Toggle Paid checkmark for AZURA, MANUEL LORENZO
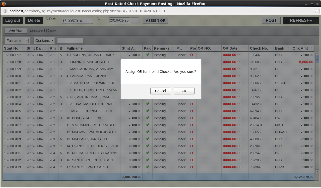Screen dimensions: 321x188 (148, 104)
